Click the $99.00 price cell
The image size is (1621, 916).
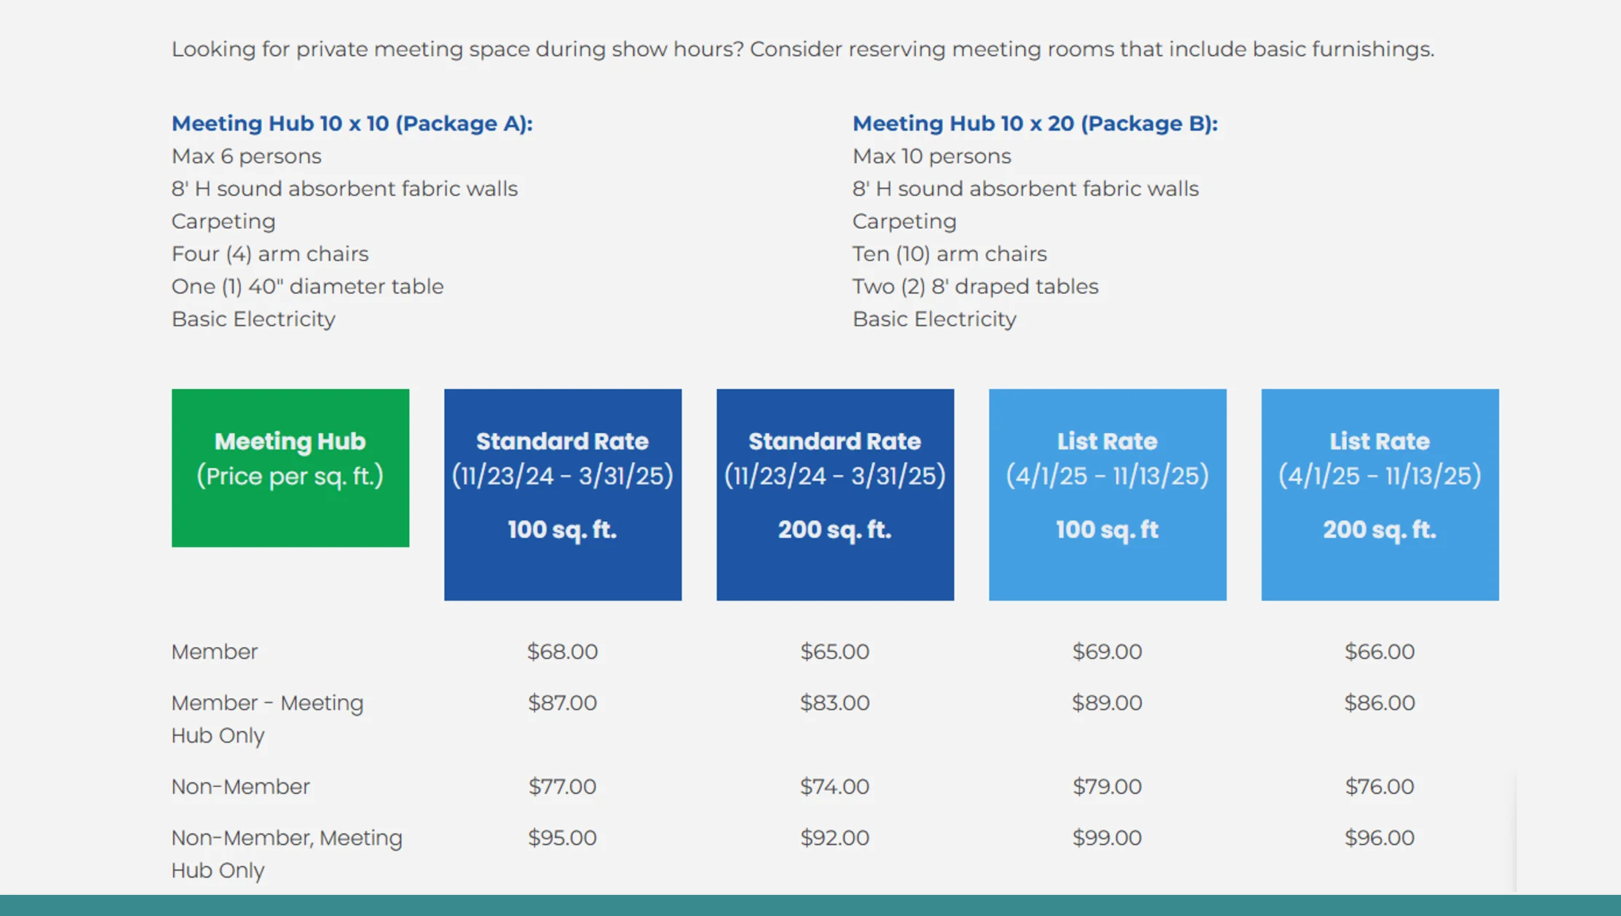[x=1107, y=837]
